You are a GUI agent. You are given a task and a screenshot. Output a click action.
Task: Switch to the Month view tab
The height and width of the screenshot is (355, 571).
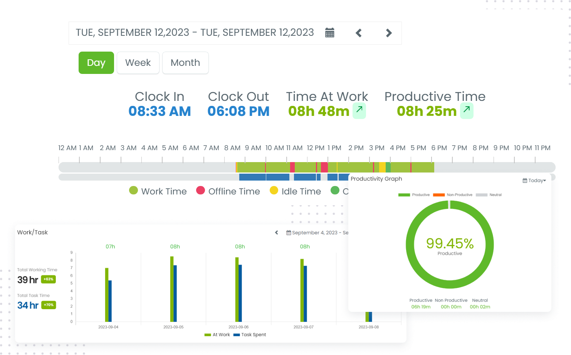185,62
